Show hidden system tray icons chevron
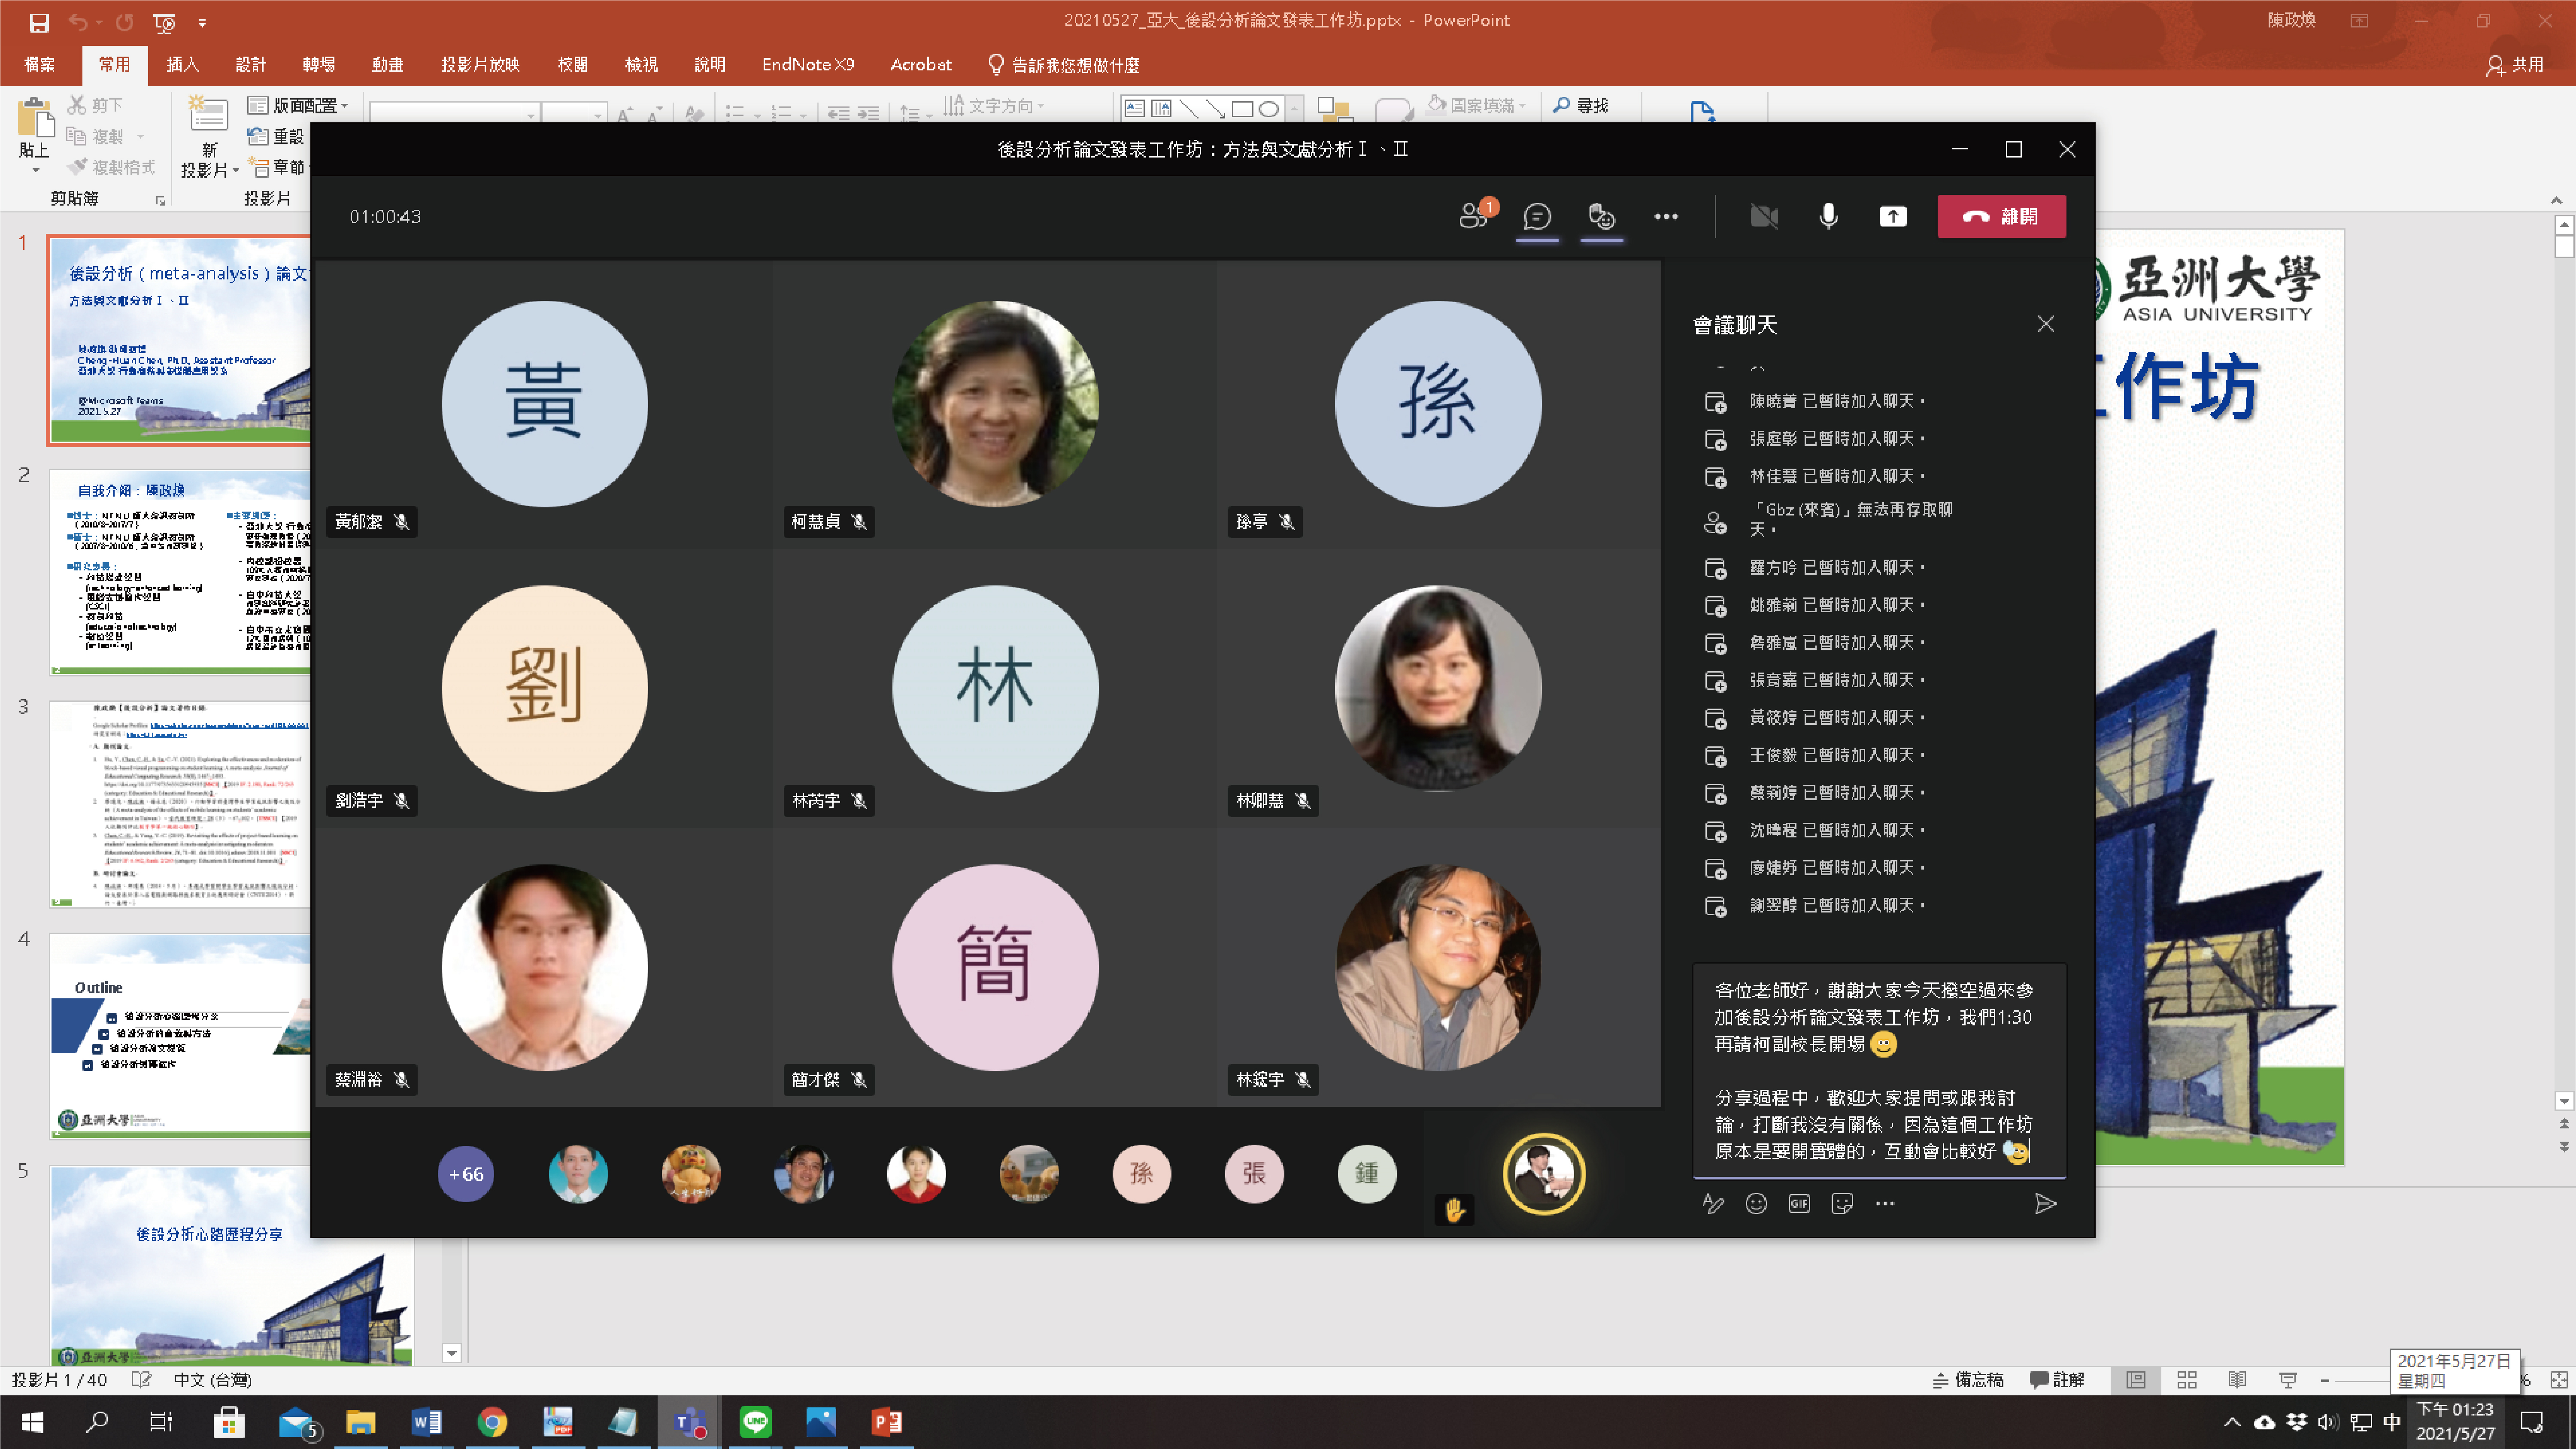The width and height of the screenshot is (2576, 1449). 2232,1421
